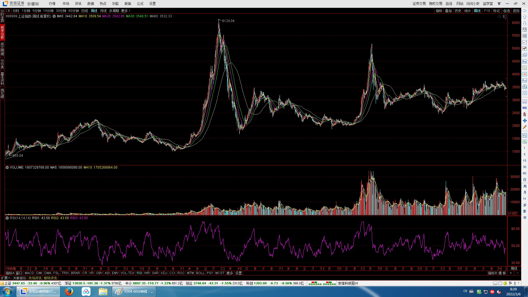
Task: Click the blue back arrow icon
Action: point(524,11)
